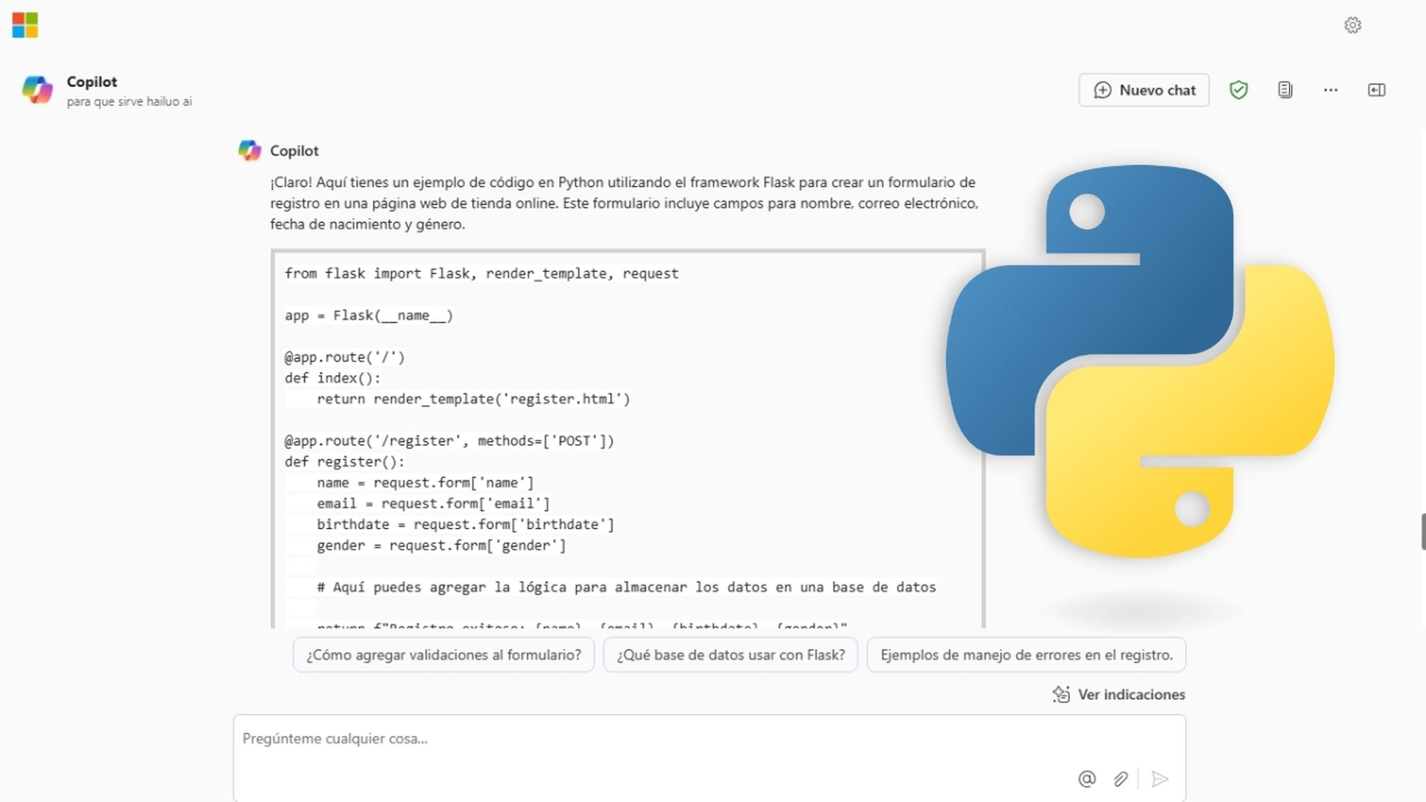Select '¿Cómo agregar validaciones al formulario?'
The image size is (1426, 802).
[444, 654]
